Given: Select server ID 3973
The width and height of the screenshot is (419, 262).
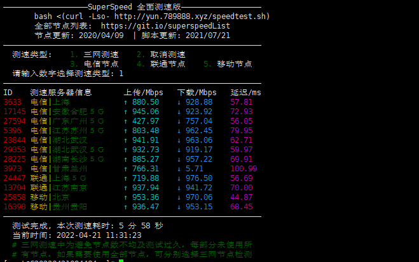Looking at the screenshot, I should 12,169.
